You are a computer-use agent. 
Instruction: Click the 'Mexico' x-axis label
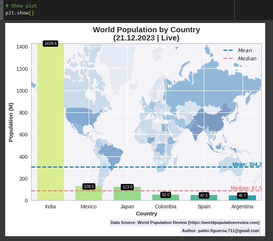[89, 207]
